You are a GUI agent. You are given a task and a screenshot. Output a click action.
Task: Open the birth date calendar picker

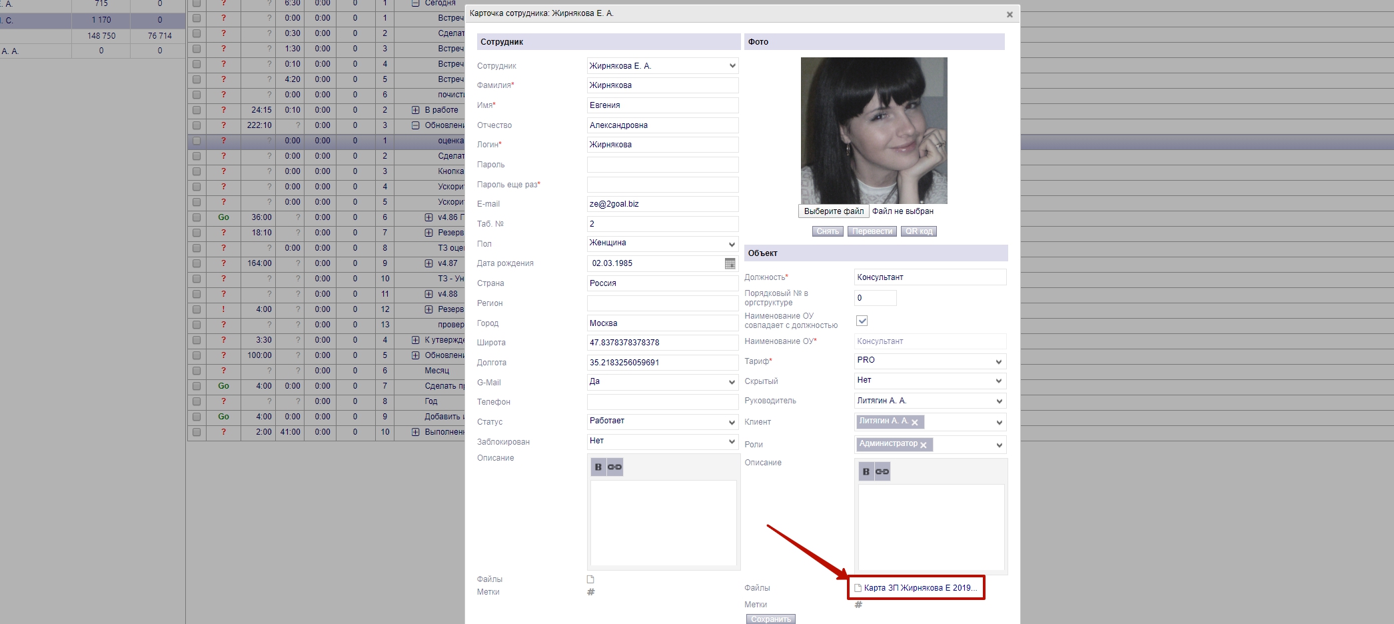click(730, 263)
